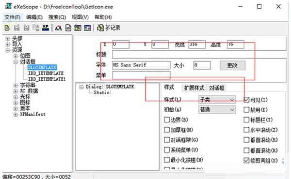Image resolution: width=291 pixels, height=179 pixels.
Task: Expand the 图标 tree node
Action: click(x=16, y=103)
